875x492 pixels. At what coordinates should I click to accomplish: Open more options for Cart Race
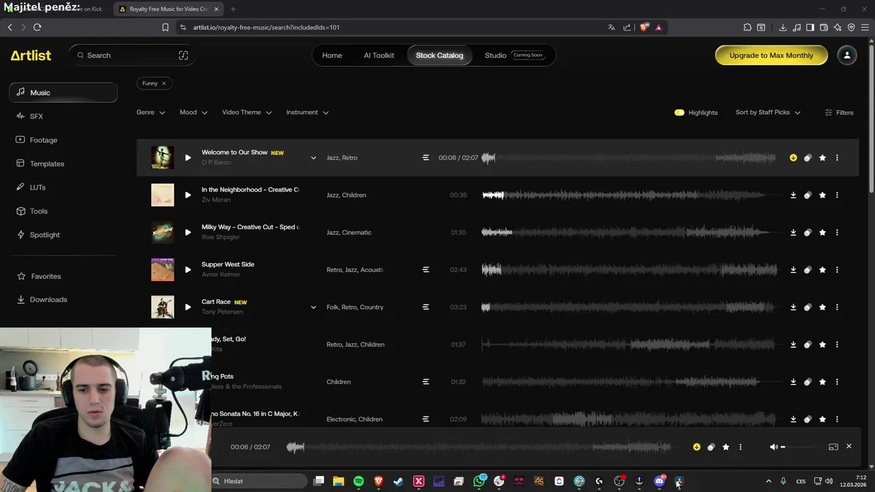point(837,307)
